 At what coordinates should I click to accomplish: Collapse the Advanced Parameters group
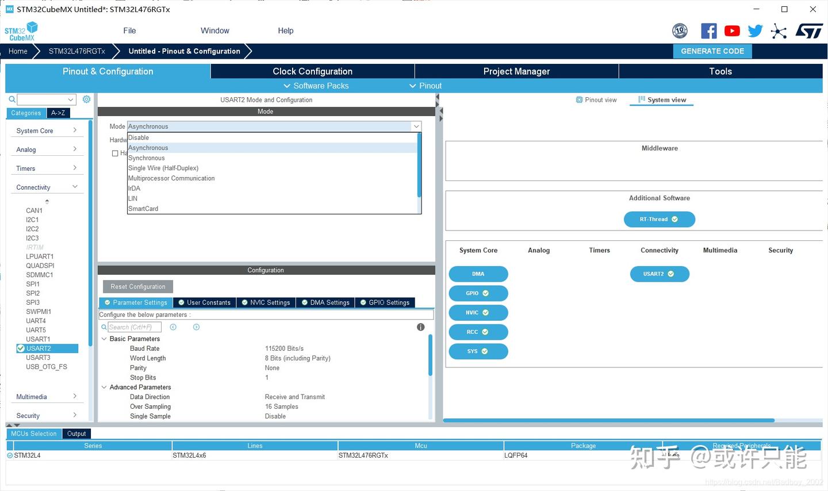pyautogui.click(x=104, y=388)
